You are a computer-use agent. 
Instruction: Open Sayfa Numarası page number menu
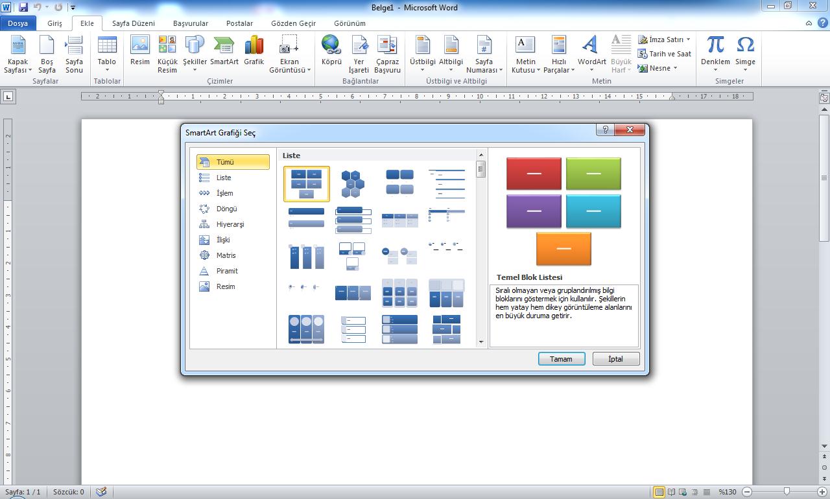point(484,54)
